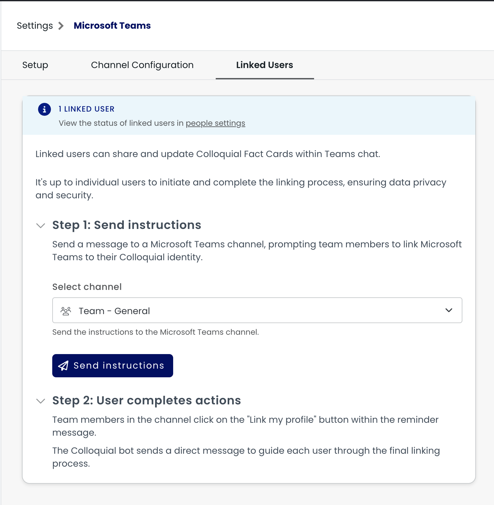Click Team - General channel value

pos(114,311)
